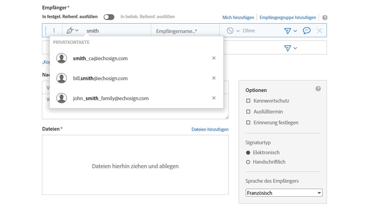Screen dimensions: 367x209
Task: Click the drag handle of recipient row 1
Action: [x=46, y=31]
